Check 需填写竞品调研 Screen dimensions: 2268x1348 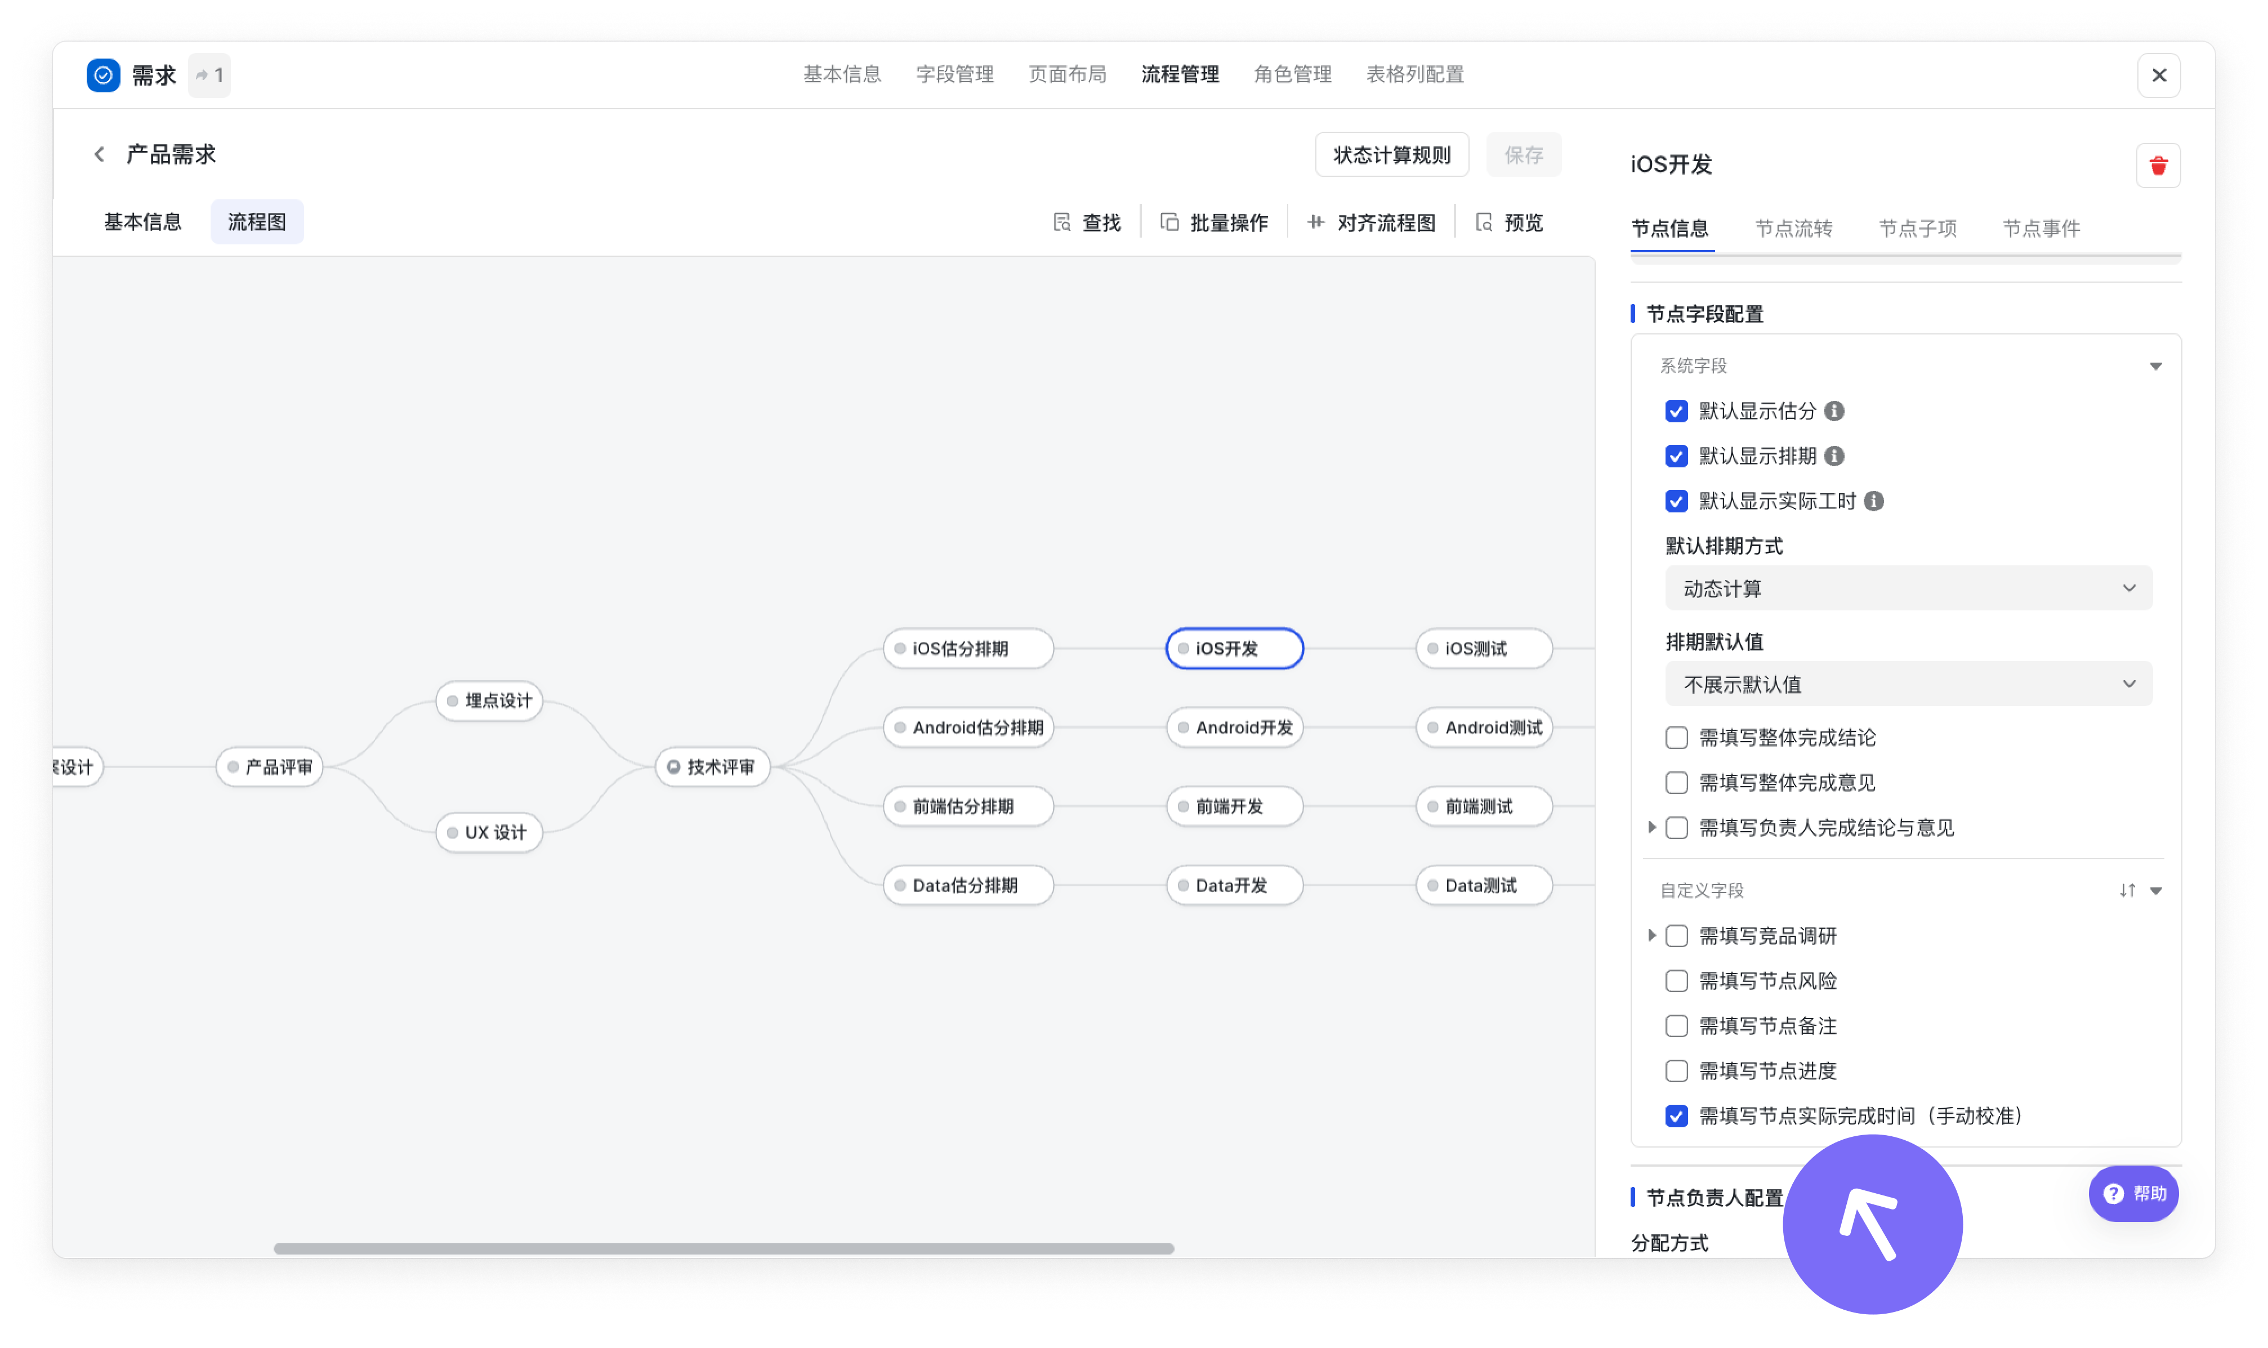point(1676,936)
